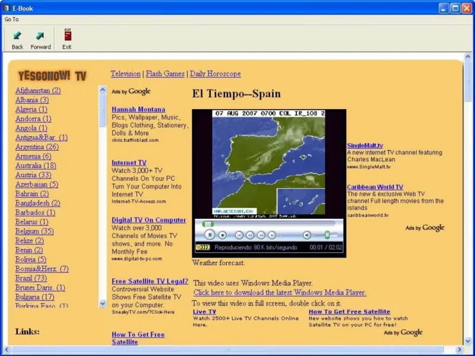Mute the media player sound
This screenshot has height=356, width=475.
coord(307,235)
